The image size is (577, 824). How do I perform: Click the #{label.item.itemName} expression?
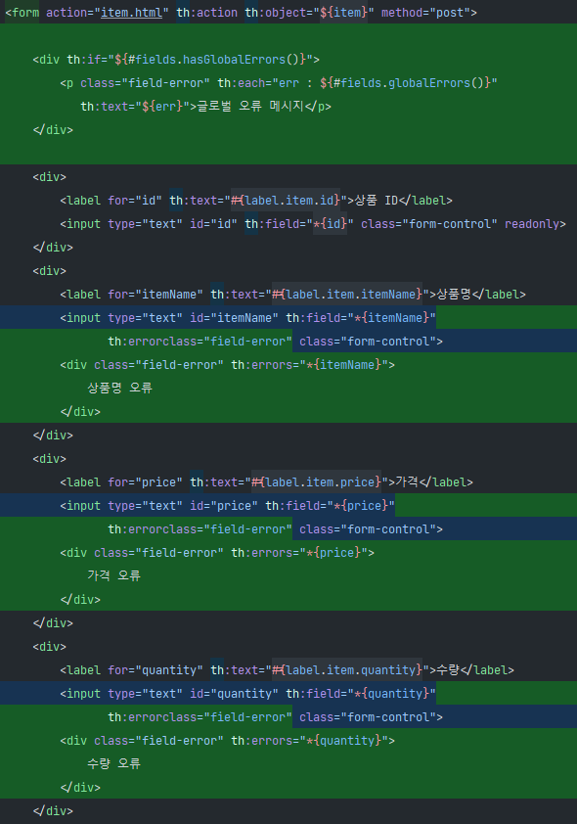click(x=347, y=295)
